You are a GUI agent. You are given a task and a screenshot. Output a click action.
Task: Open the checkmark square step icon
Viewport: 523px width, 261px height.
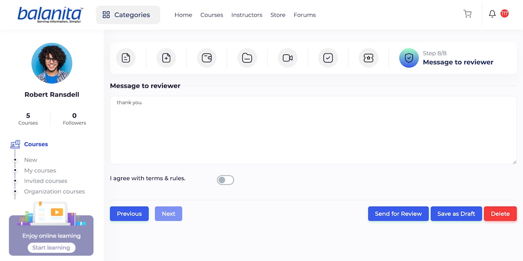point(328,58)
